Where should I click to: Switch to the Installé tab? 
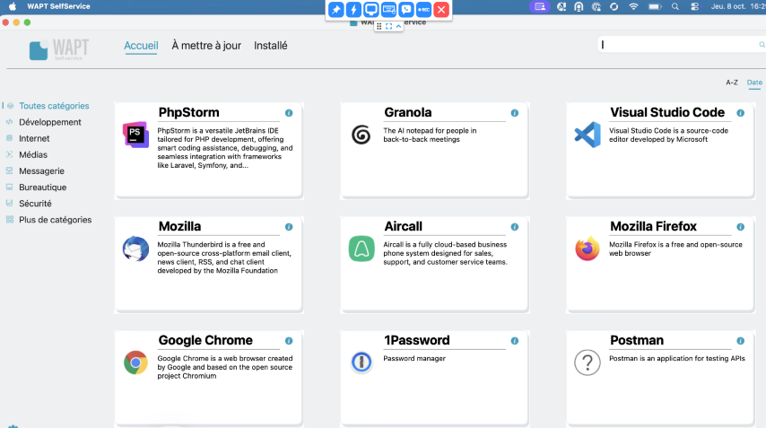pos(271,46)
